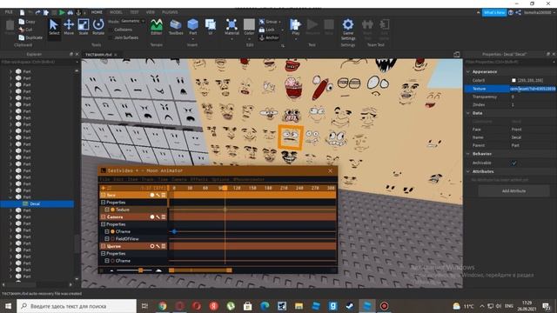Viewport: 557px width, 313px height.
Task: Toggle the Lock tool
Action: 267,30
